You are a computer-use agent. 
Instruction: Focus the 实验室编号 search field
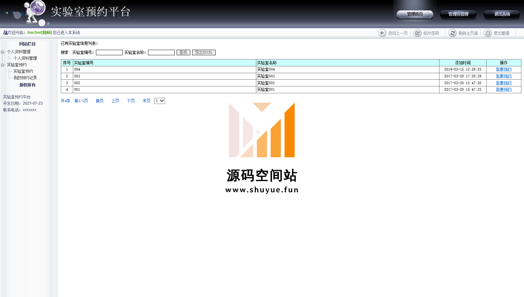109,52
